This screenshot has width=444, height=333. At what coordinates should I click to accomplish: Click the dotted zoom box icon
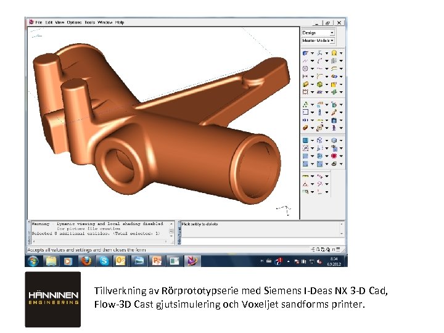coord(305,148)
